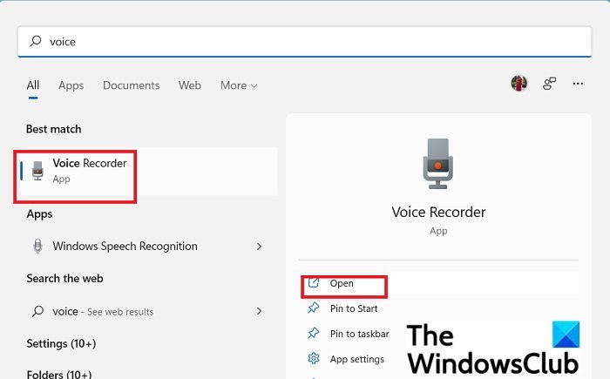This screenshot has width=610, height=379.
Task: Switch to the Documents filter tab
Action: [x=131, y=85]
